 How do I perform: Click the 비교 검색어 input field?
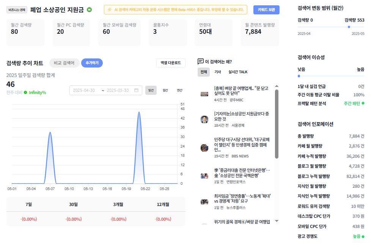(x=64, y=63)
